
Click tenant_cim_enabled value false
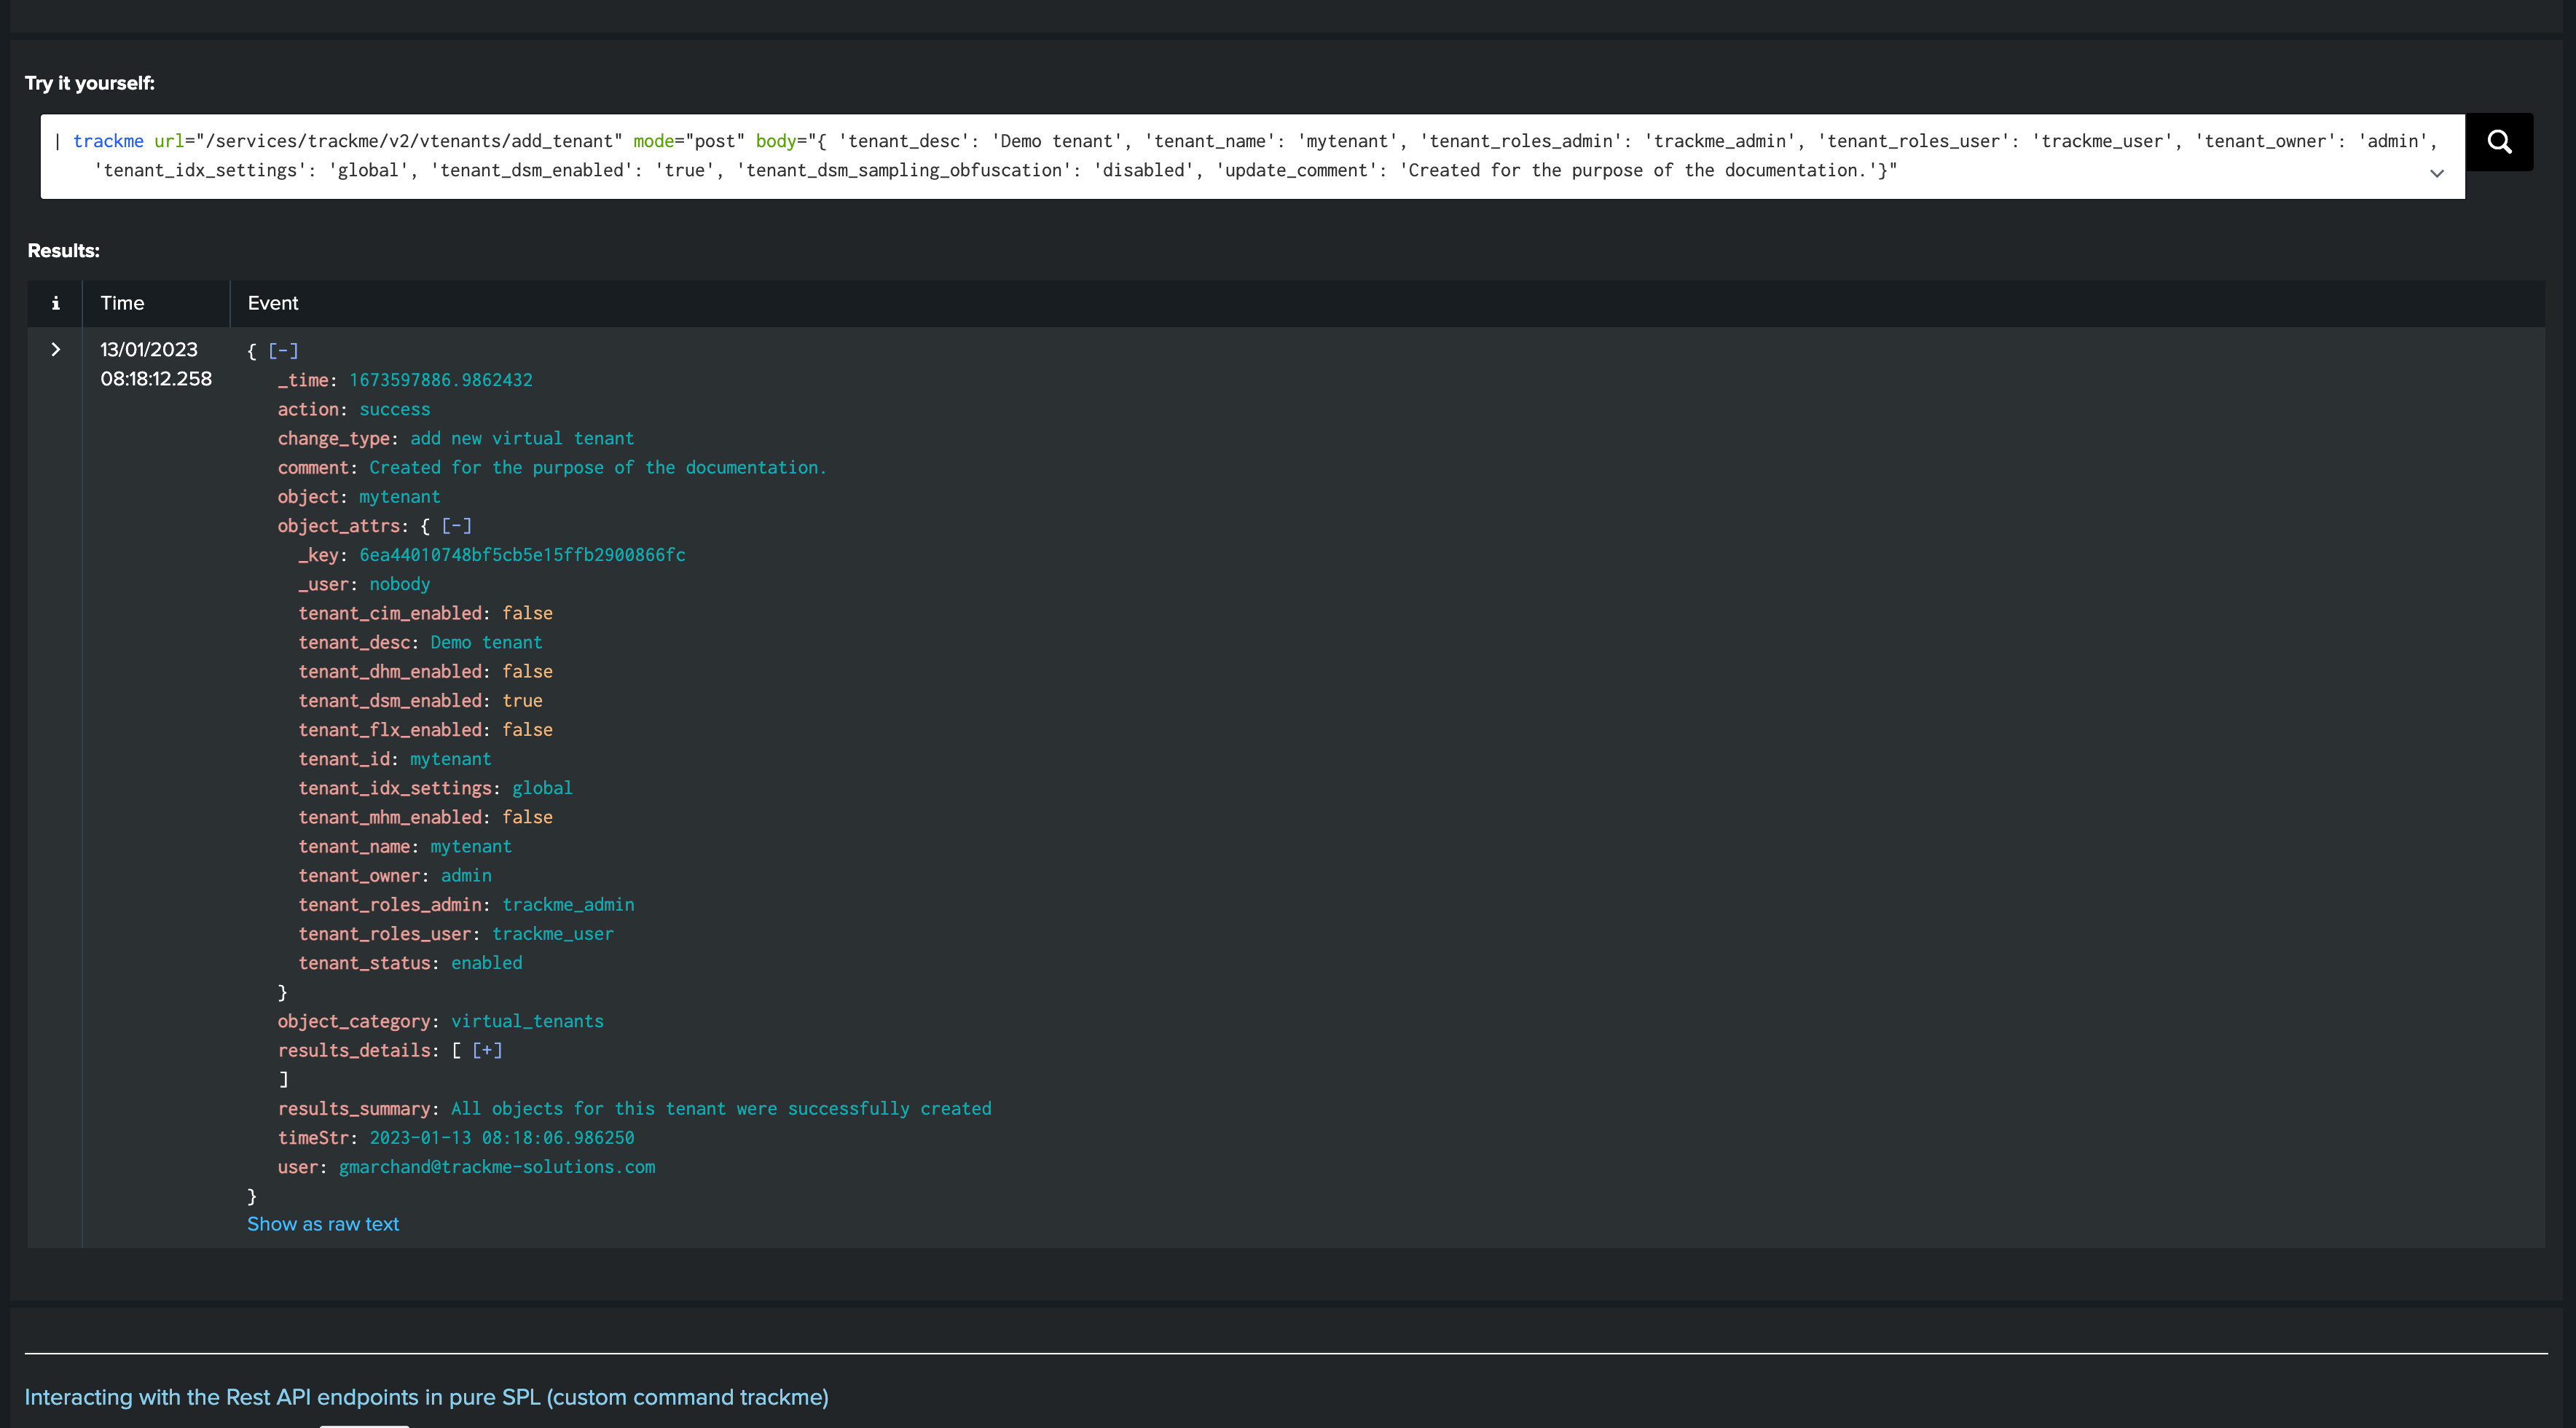527,613
